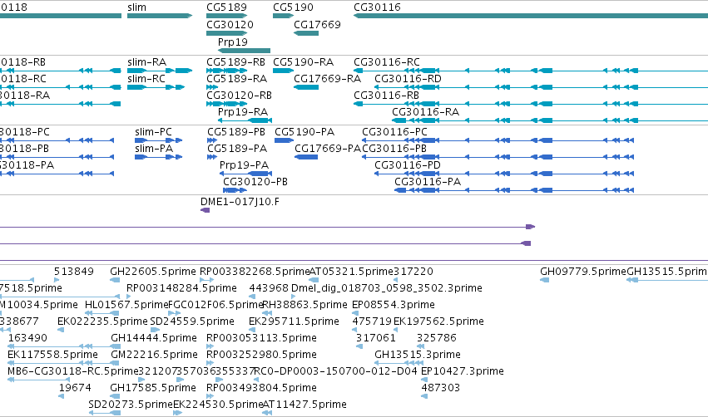This screenshot has height=417, width=708.
Task: Open protein CG30120-PB
Action: [x=255, y=182]
